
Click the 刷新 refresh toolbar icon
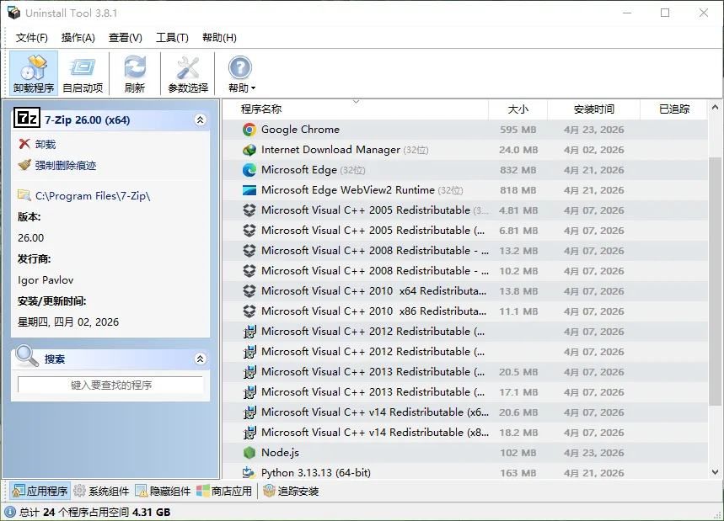(135, 73)
